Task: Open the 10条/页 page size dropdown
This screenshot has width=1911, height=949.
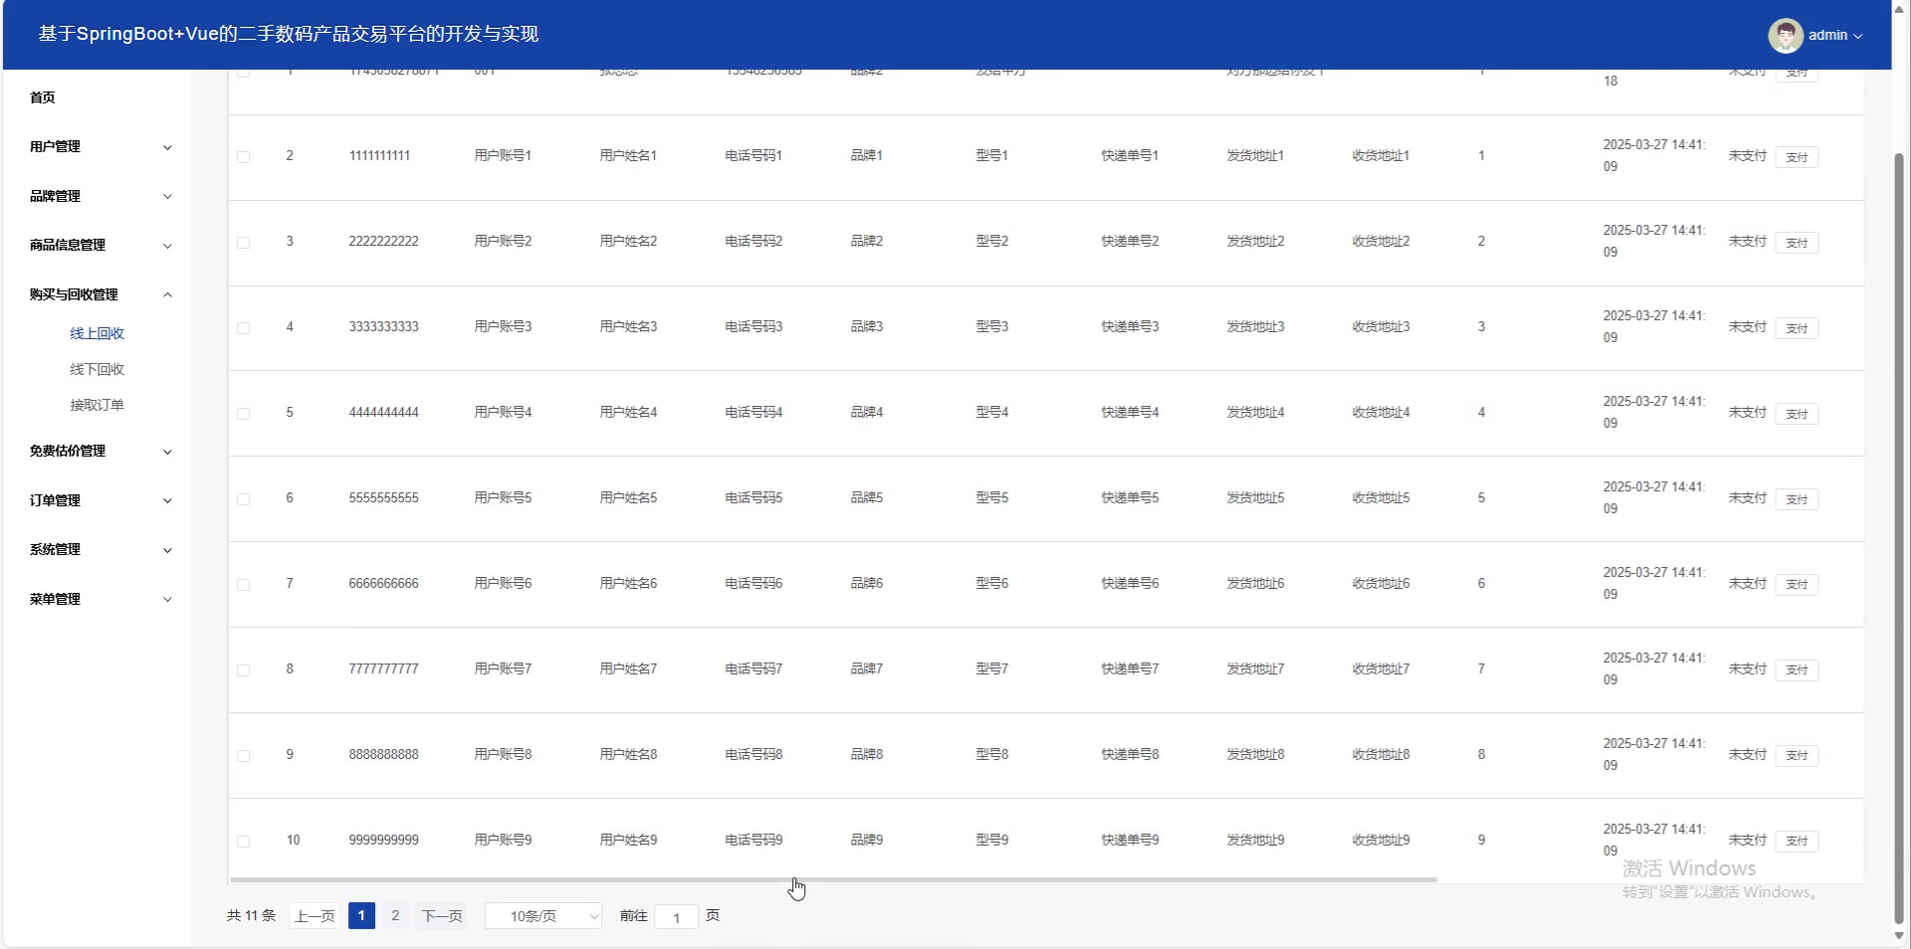Action: point(543,916)
